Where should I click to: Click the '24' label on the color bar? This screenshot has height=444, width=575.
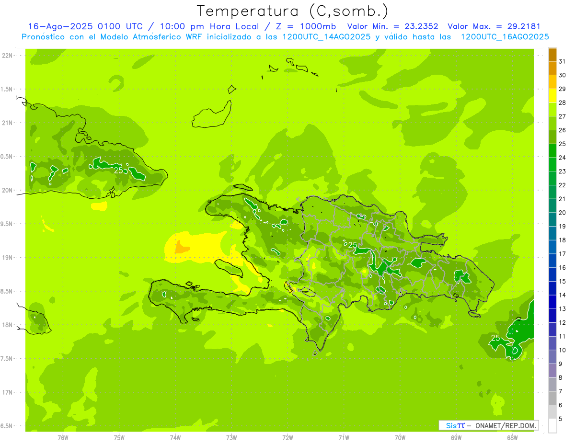click(x=563, y=158)
